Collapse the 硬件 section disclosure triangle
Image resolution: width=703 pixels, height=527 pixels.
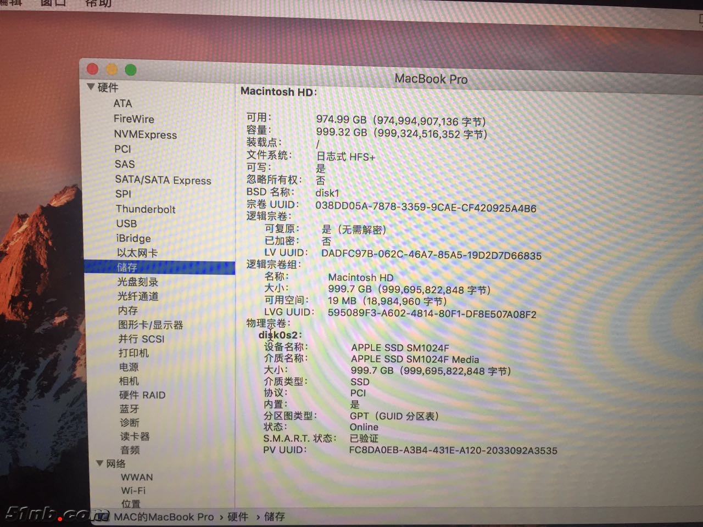(91, 87)
